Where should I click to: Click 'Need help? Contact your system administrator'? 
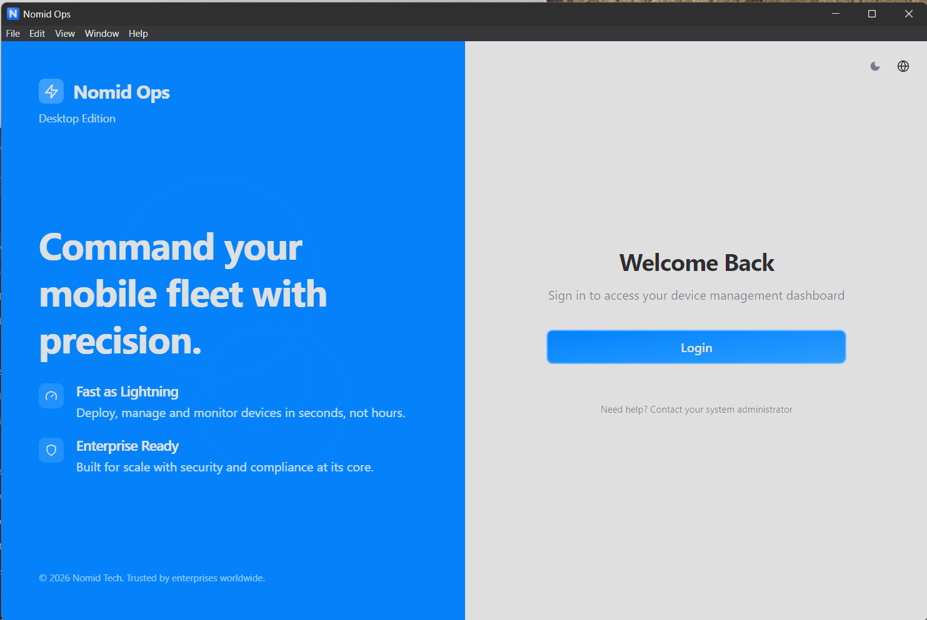pos(696,410)
